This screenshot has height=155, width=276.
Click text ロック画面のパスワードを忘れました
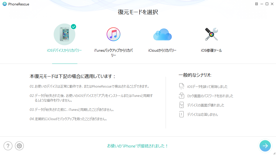(210, 96)
